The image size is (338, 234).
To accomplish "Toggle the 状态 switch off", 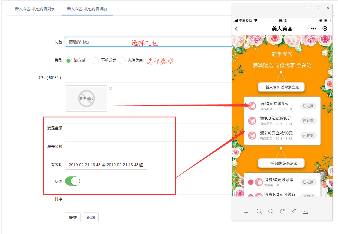I will (72, 181).
